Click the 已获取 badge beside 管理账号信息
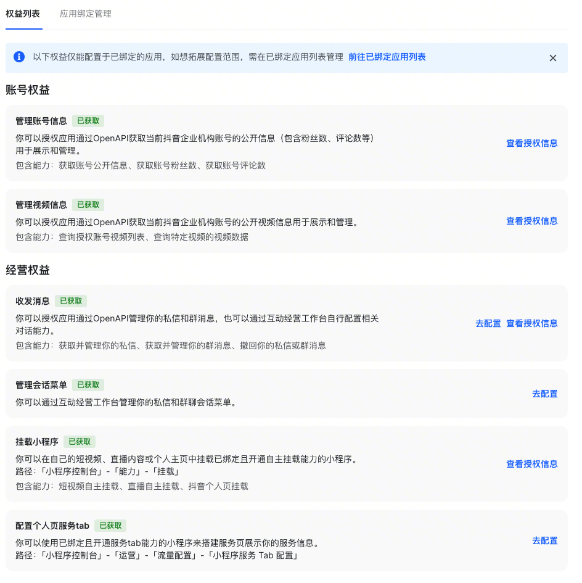Image resolution: width=582 pixels, height=583 pixels. [x=88, y=121]
